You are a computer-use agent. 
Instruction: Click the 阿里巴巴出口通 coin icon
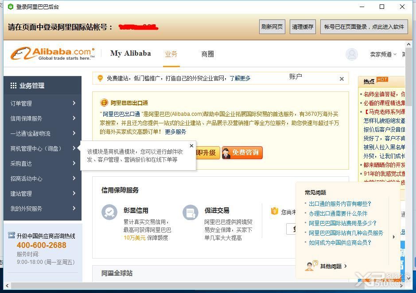click(104, 103)
